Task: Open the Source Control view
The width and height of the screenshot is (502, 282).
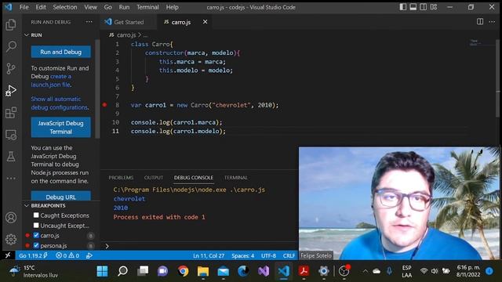Action: 11,68
